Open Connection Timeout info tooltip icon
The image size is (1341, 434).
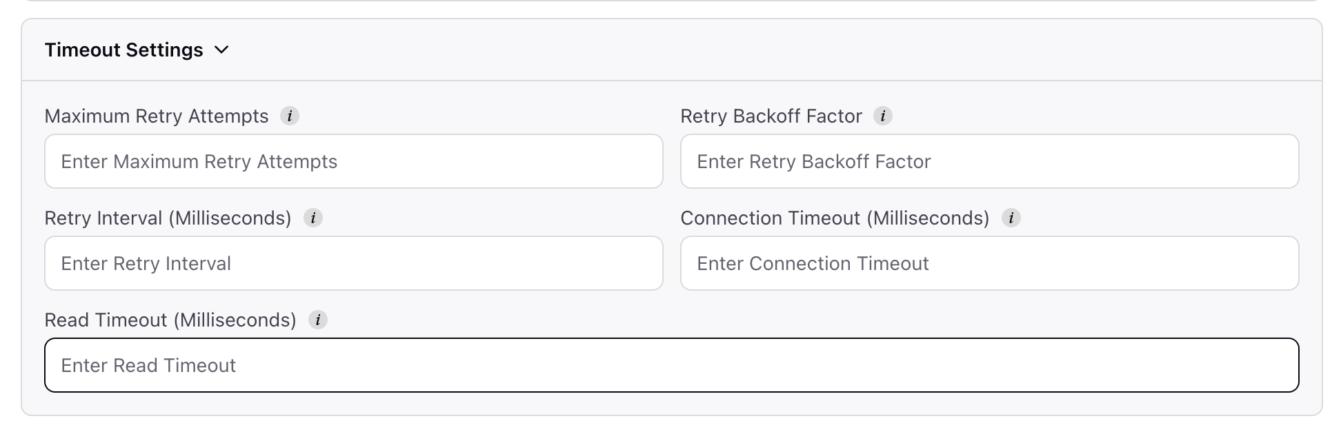coord(1011,218)
